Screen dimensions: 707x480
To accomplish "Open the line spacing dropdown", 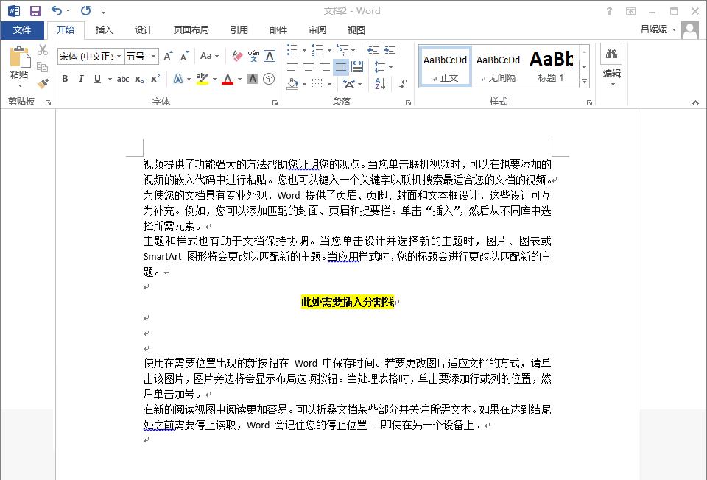I will point(384,67).
